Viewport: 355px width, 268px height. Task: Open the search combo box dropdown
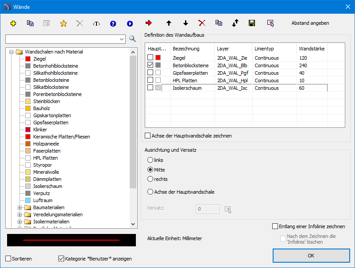click(122, 39)
